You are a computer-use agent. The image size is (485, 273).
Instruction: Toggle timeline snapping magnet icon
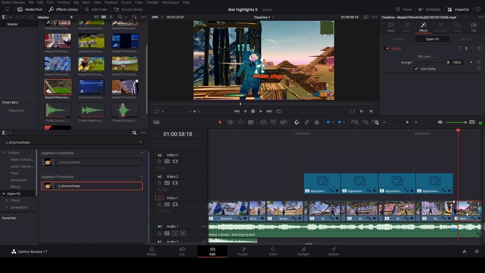tap(297, 122)
